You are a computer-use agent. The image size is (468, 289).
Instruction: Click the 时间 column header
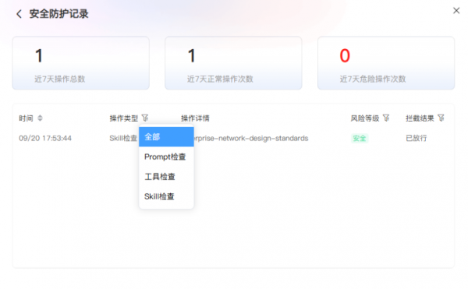(26, 118)
